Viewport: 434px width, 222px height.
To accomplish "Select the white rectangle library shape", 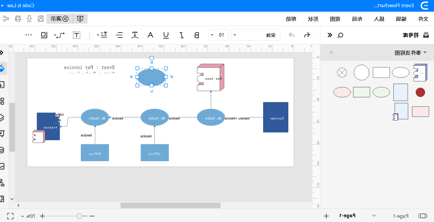I will (381, 72).
